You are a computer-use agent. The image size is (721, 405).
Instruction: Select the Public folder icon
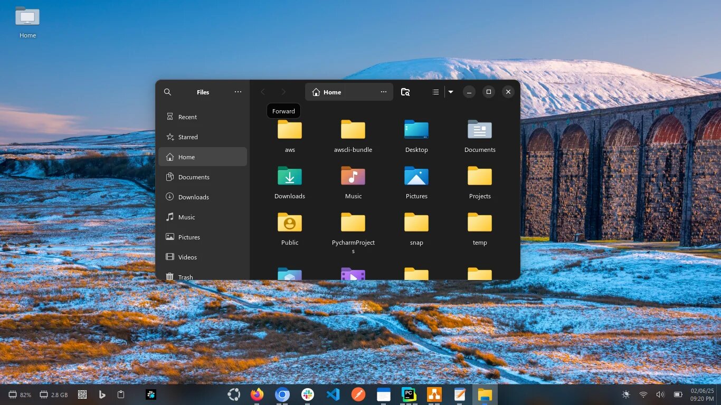[290, 222]
